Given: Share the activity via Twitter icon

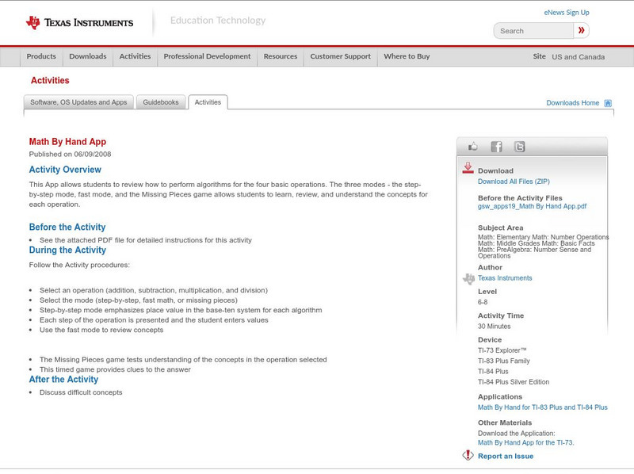Looking at the screenshot, I should click(519, 147).
